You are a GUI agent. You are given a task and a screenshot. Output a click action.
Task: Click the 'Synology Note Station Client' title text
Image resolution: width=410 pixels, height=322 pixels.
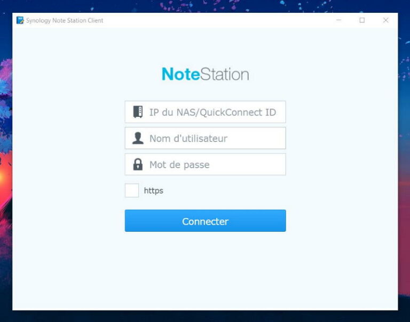click(x=65, y=20)
